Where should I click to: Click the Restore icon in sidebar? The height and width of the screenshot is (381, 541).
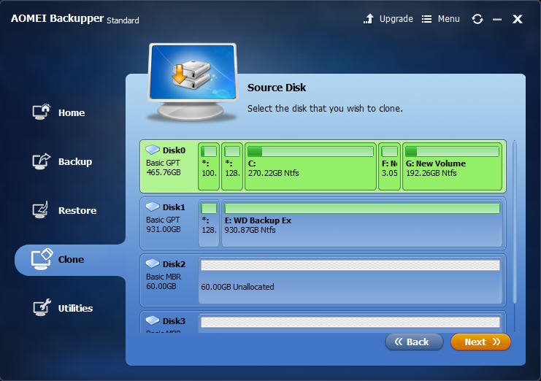(x=40, y=210)
